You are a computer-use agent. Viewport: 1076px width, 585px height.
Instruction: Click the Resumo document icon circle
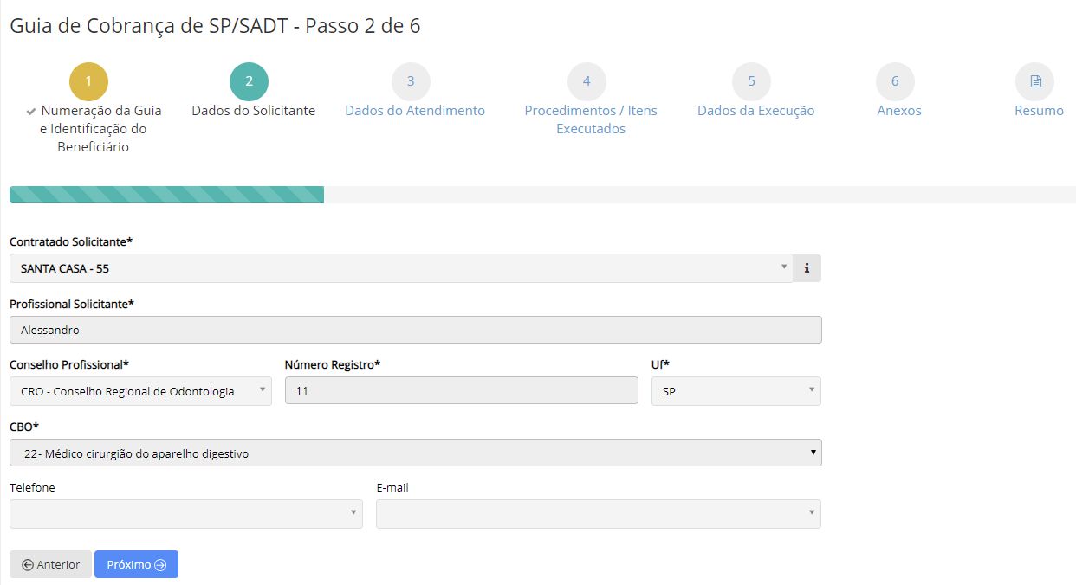point(1035,82)
